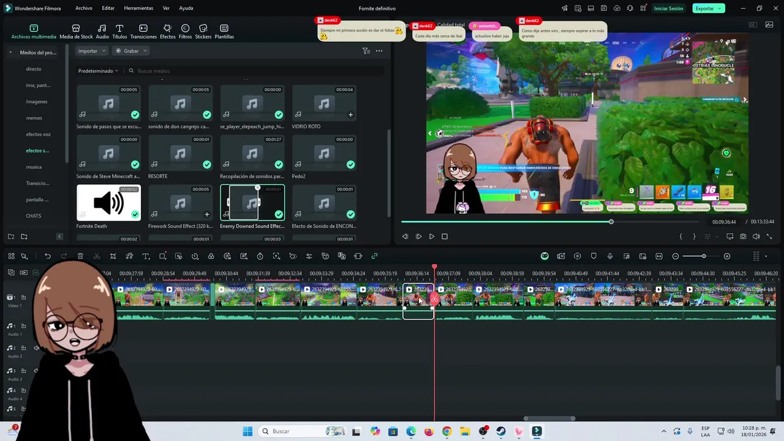
Task: Open preview display settings monitor icon
Action: (730, 236)
